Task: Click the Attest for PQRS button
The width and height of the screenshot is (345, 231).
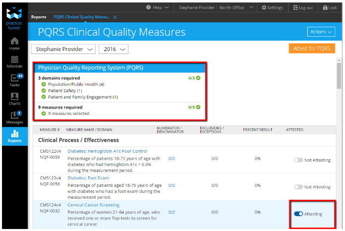Action: pos(312,49)
